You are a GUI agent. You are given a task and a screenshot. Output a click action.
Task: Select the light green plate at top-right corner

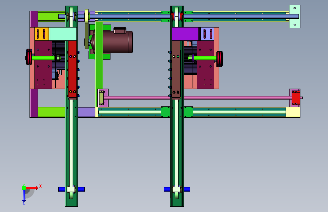point(295,17)
